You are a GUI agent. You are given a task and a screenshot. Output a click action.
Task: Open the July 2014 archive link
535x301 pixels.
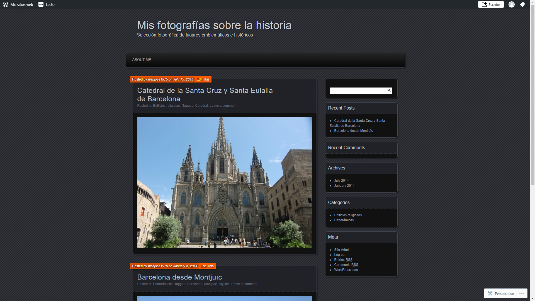coord(341,181)
